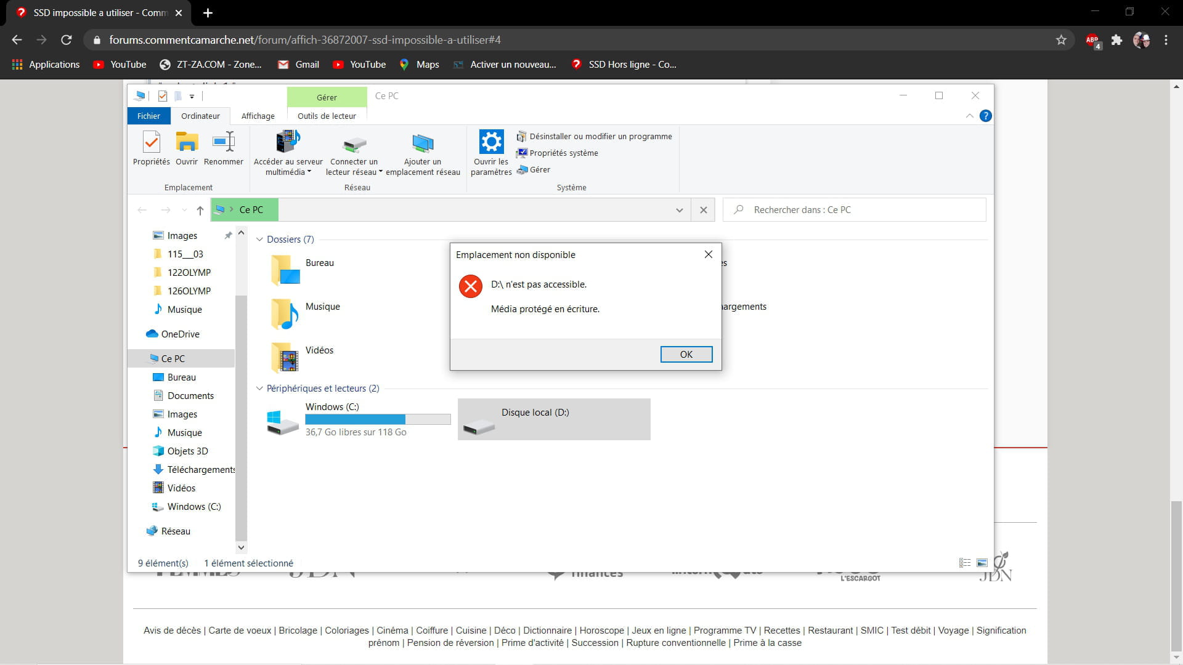Click Gérer in the Système group
This screenshot has height=665, width=1183.
tap(534, 169)
